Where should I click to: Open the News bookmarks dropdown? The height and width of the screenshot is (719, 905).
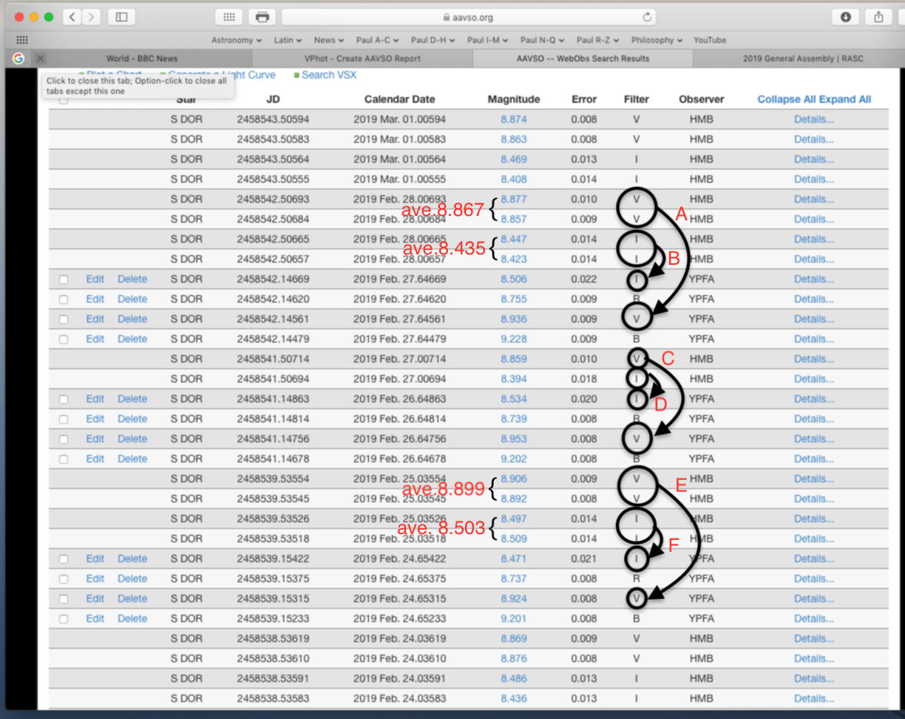pos(329,40)
